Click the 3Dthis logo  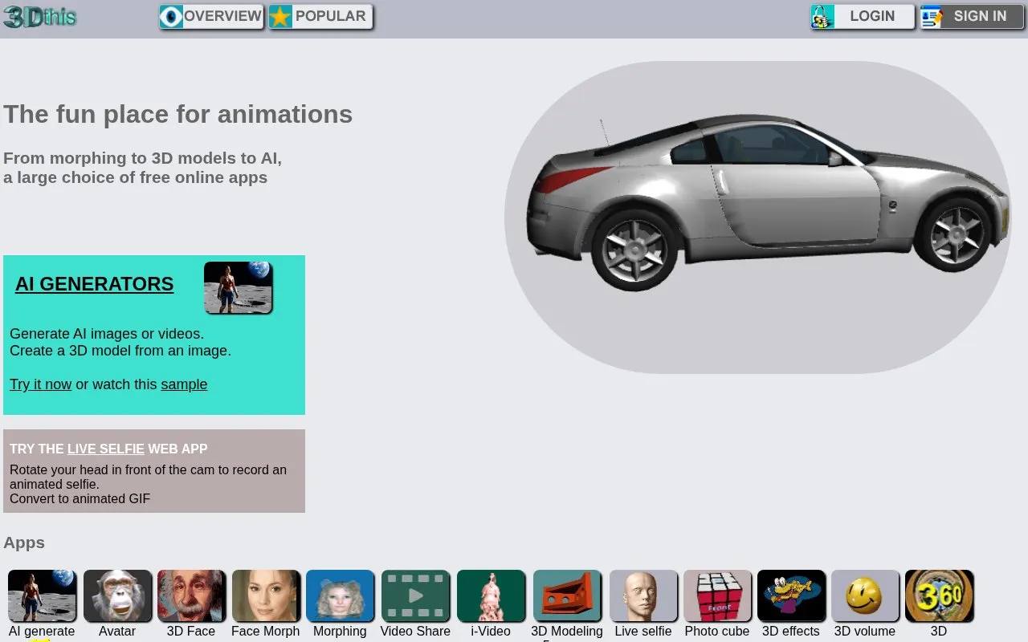tap(39, 16)
